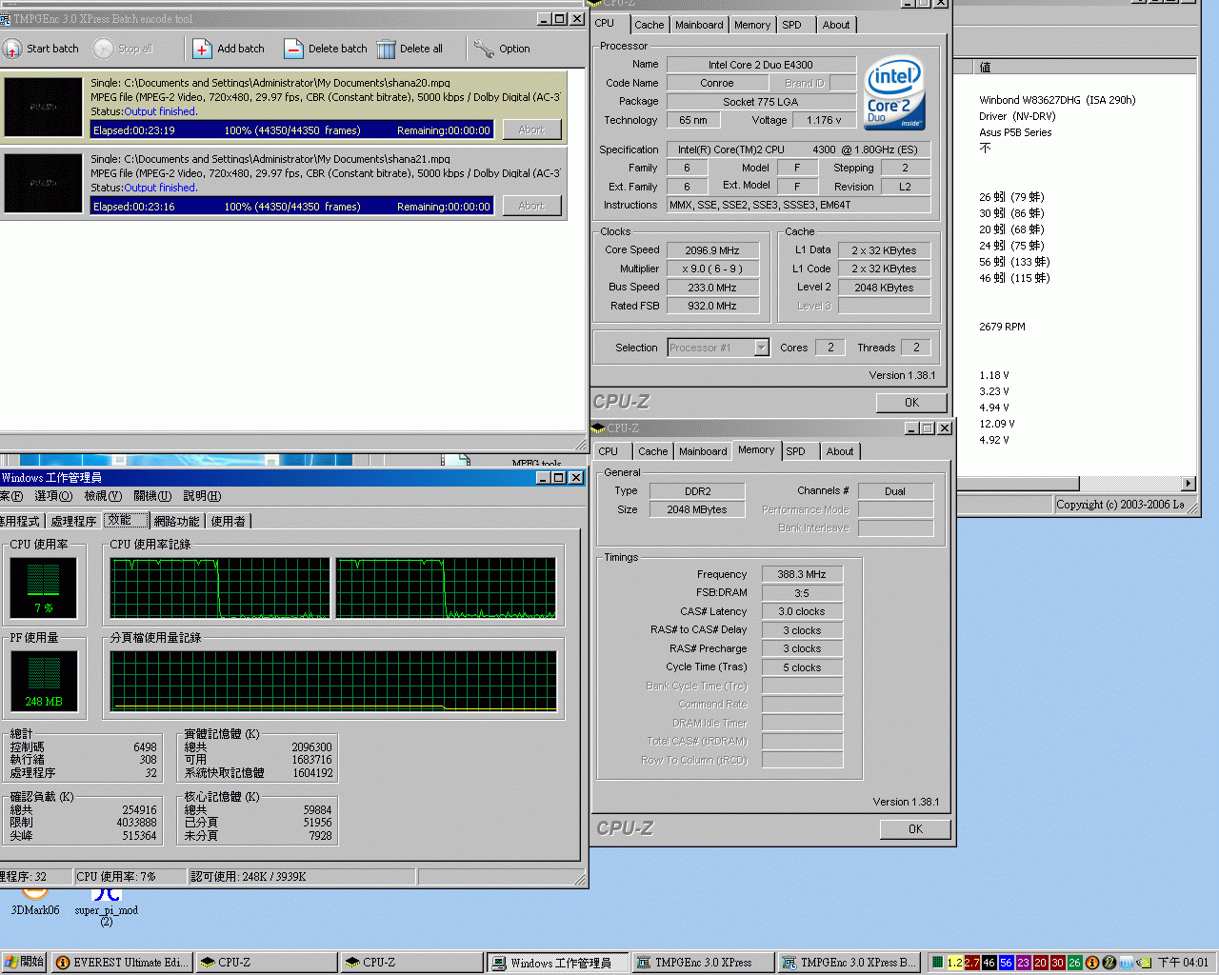Click the EVEREST horizontal scrollbar track
Viewport: 1219px width, 975px height.
(x=1129, y=484)
